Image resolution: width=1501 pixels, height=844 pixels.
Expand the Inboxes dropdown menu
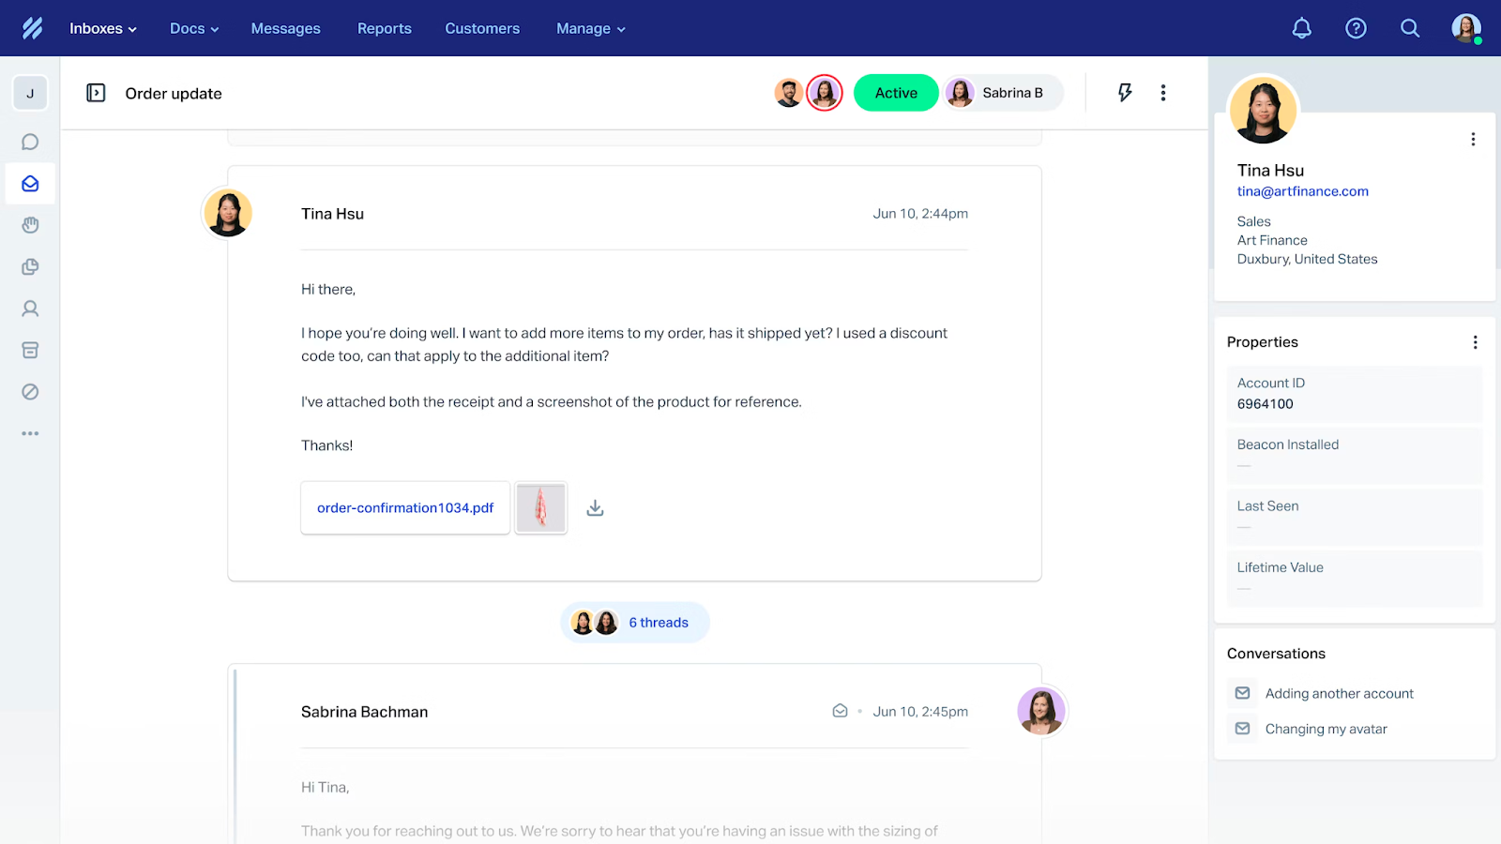click(103, 28)
